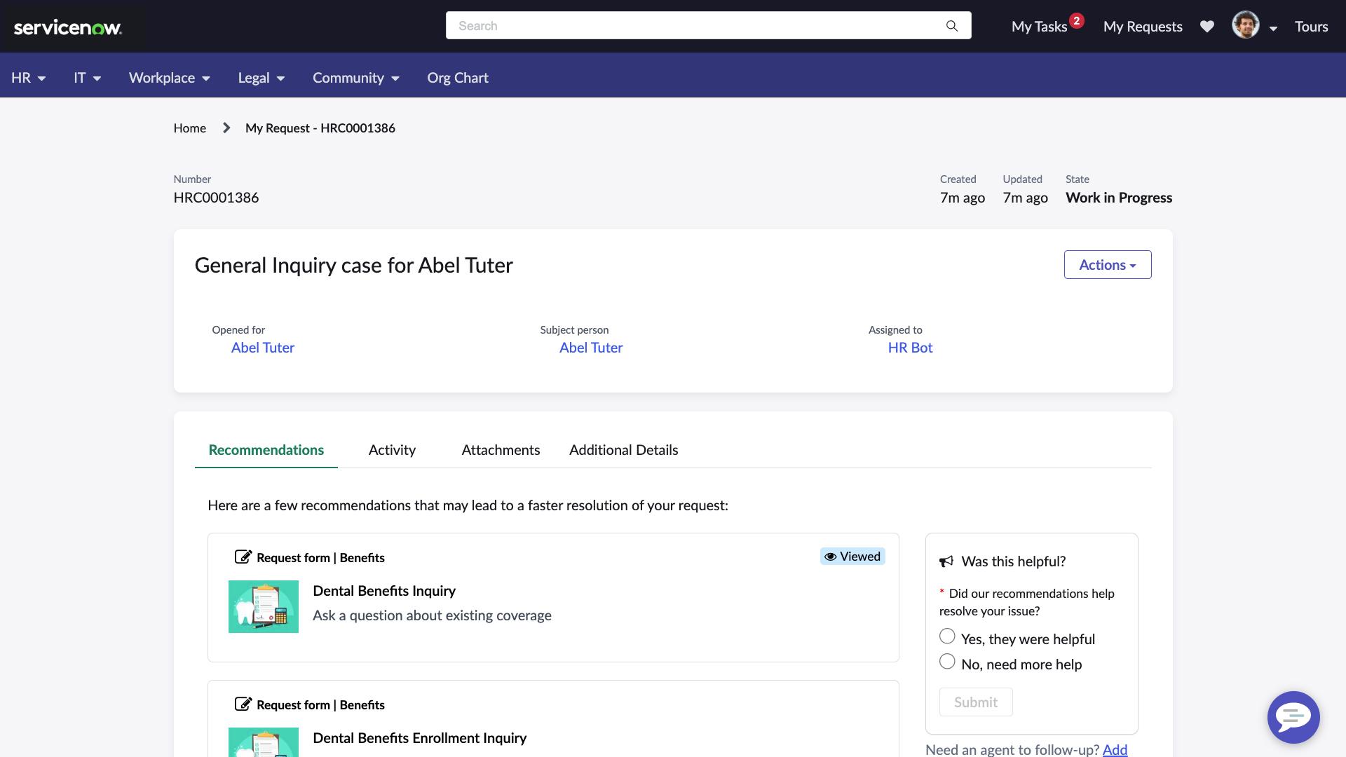This screenshot has width=1346, height=757.
Task: Switch to the Attachments tab
Action: [x=501, y=449]
